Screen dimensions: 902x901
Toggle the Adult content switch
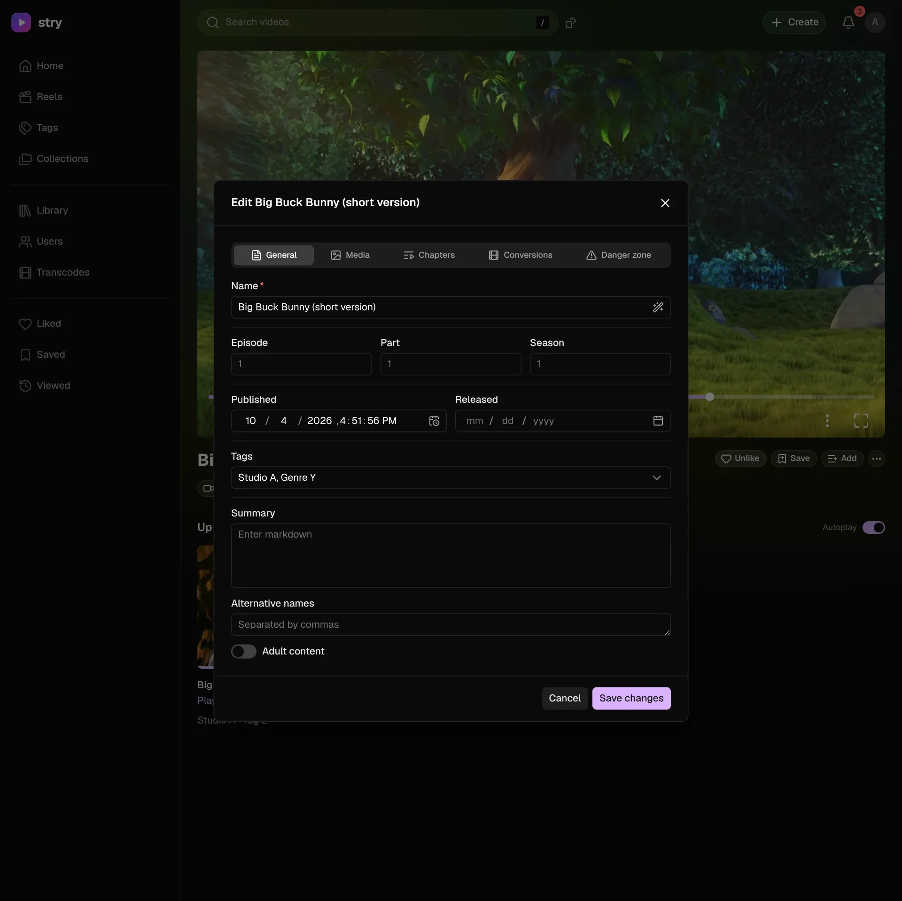pyautogui.click(x=243, y=651)
